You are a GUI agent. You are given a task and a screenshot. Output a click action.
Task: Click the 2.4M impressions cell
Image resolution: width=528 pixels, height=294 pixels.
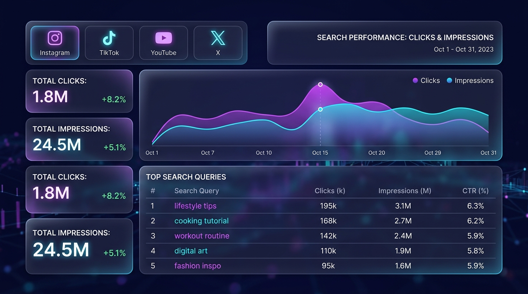[x=403, y=236]
